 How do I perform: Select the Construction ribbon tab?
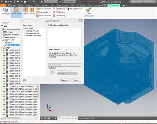tap(114, 5)
